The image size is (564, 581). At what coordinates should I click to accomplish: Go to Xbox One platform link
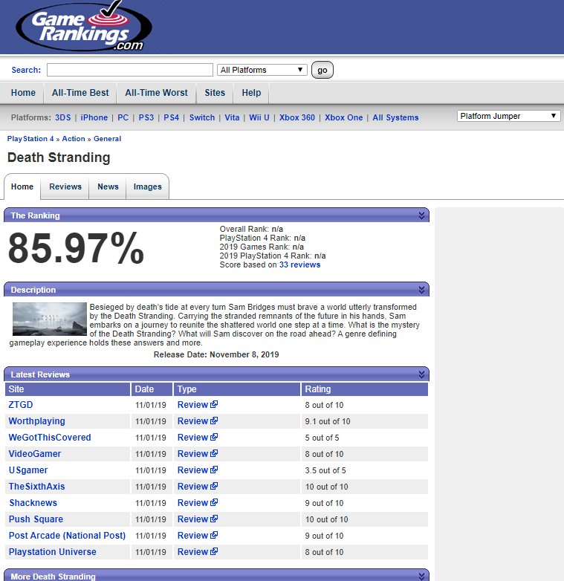pos(343,117)
